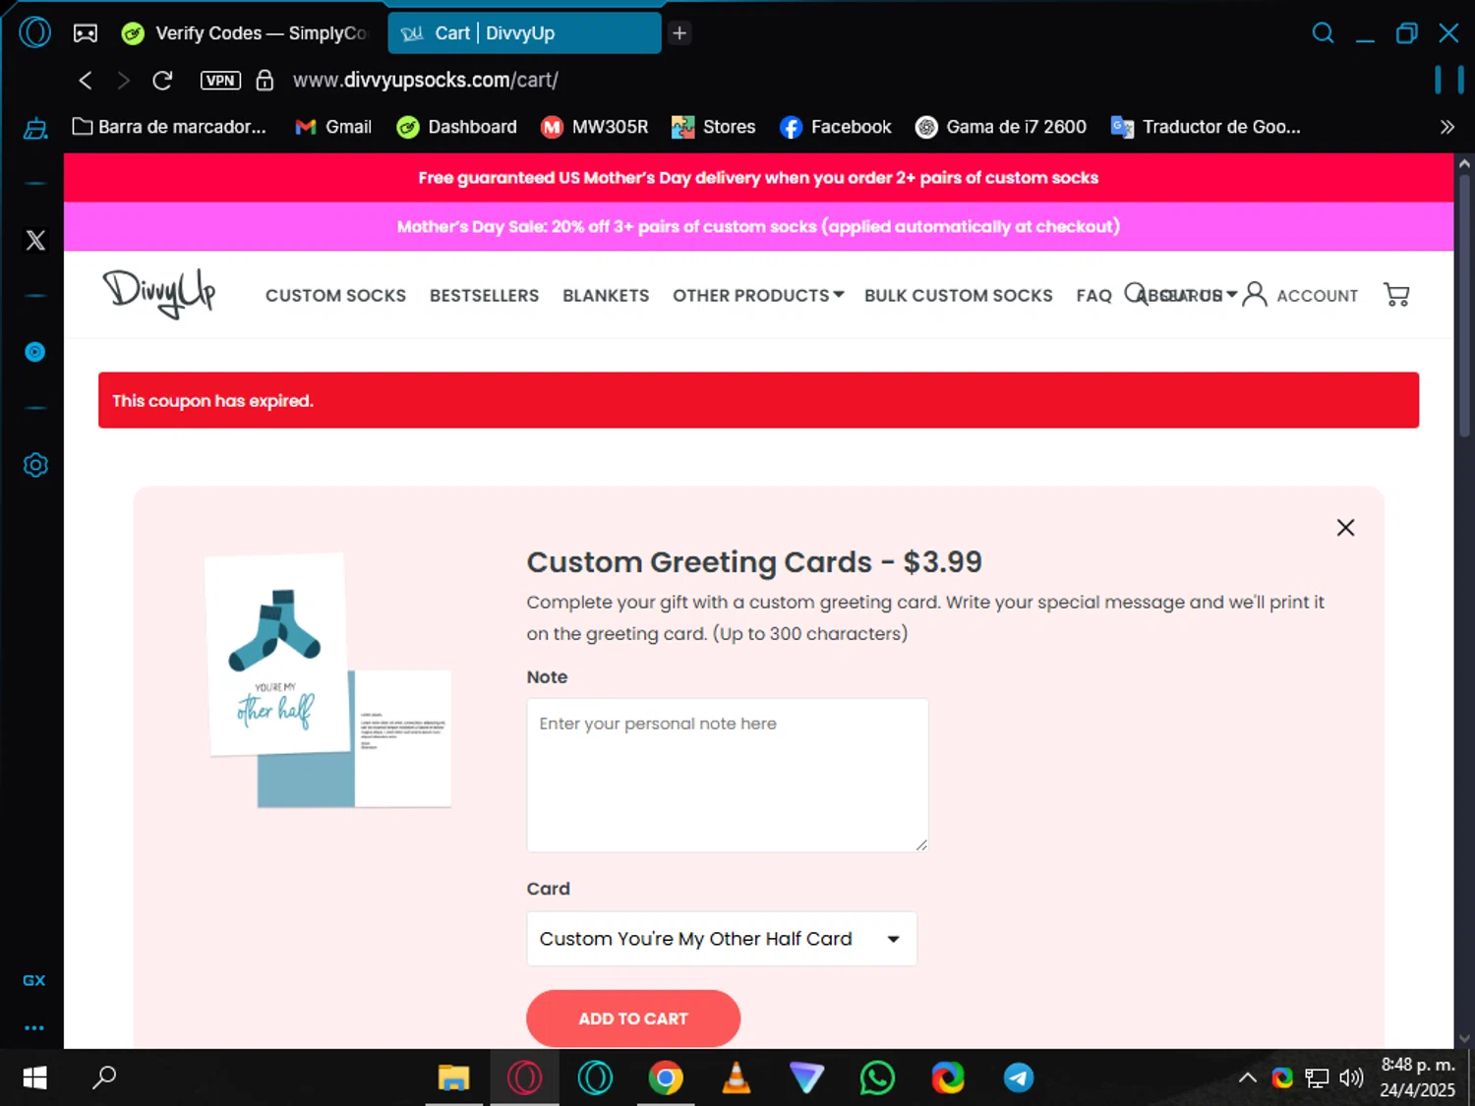Open sidebar settings gear

[x=35, y=465]
